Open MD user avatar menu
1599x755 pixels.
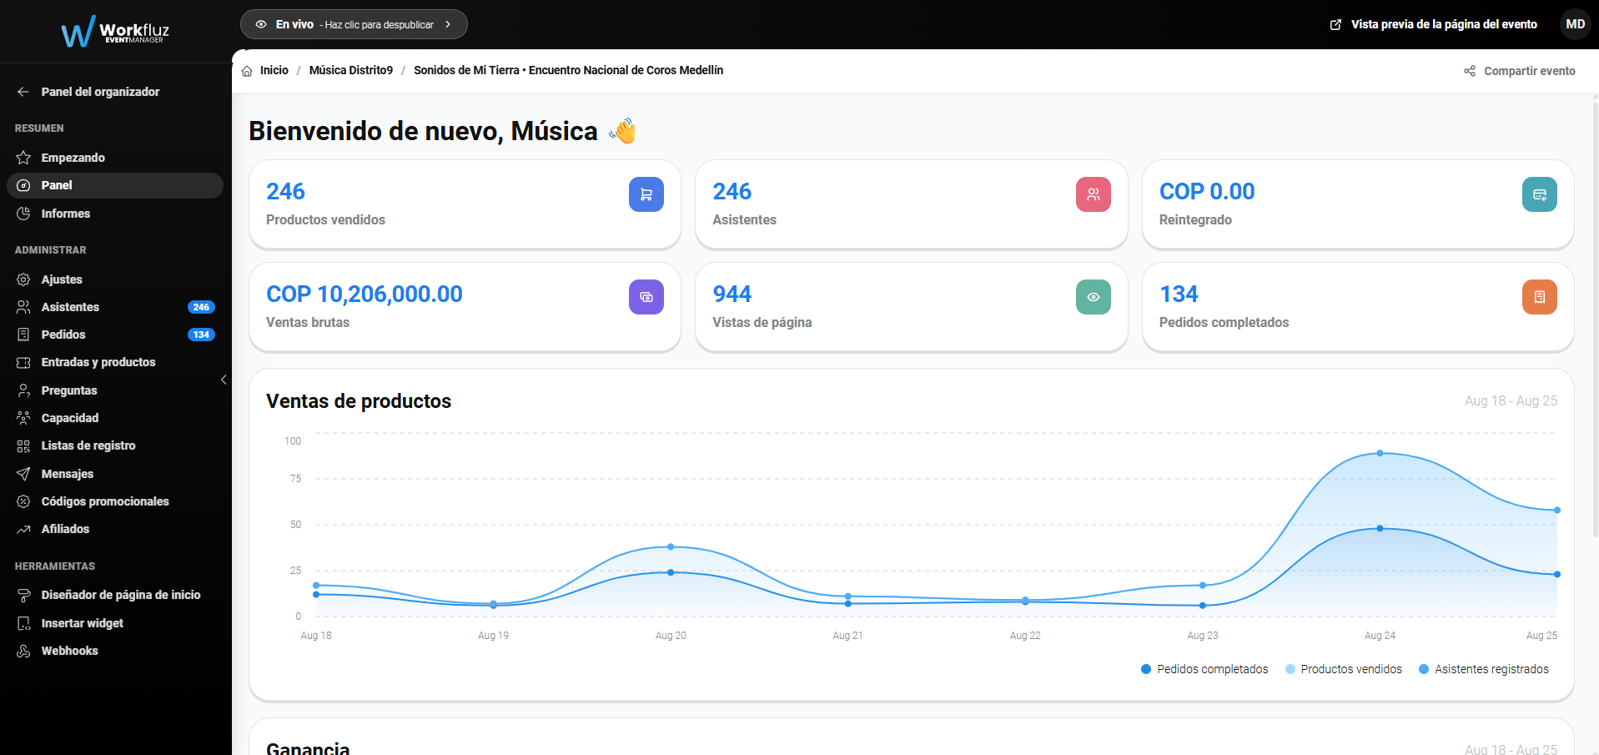[x=1575, y=24]
